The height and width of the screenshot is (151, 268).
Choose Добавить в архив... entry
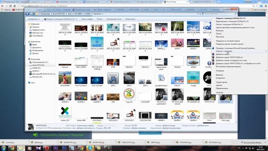(x=223, y=54)
